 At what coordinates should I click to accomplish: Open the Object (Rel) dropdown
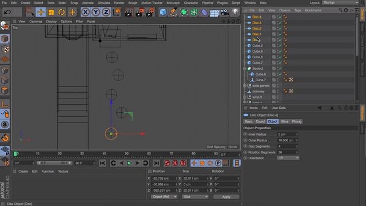tap(164, 197)
